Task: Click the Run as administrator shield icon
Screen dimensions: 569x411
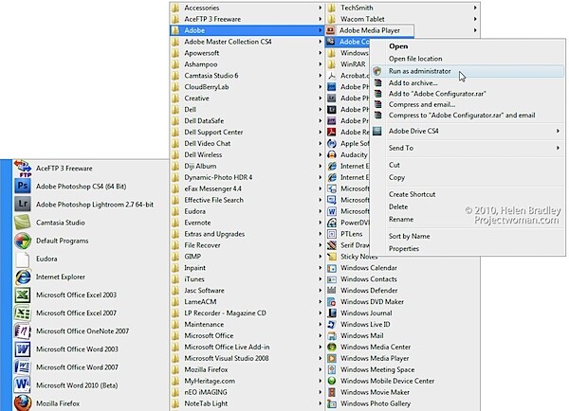Action: click(377, 71)
